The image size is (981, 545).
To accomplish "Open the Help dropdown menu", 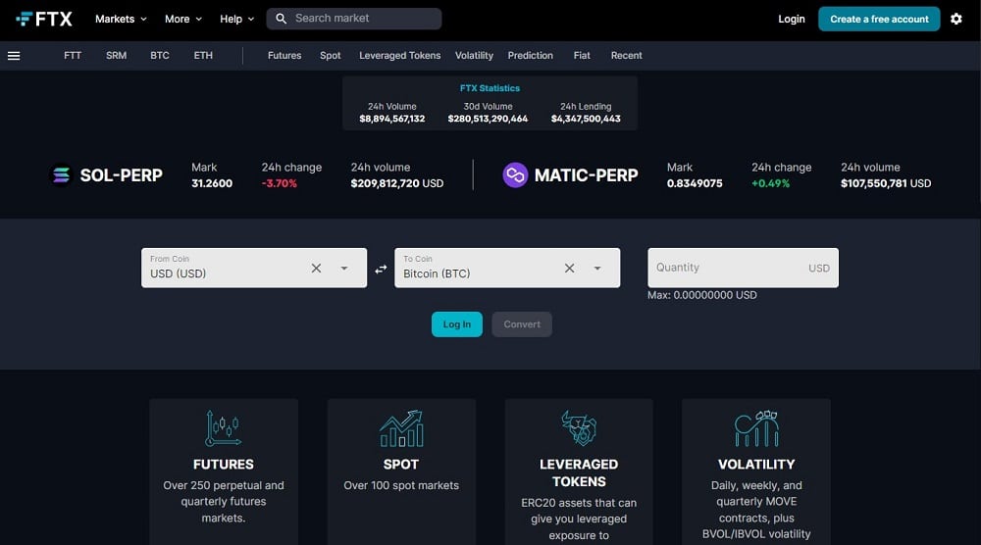I will tap(236, 19).
